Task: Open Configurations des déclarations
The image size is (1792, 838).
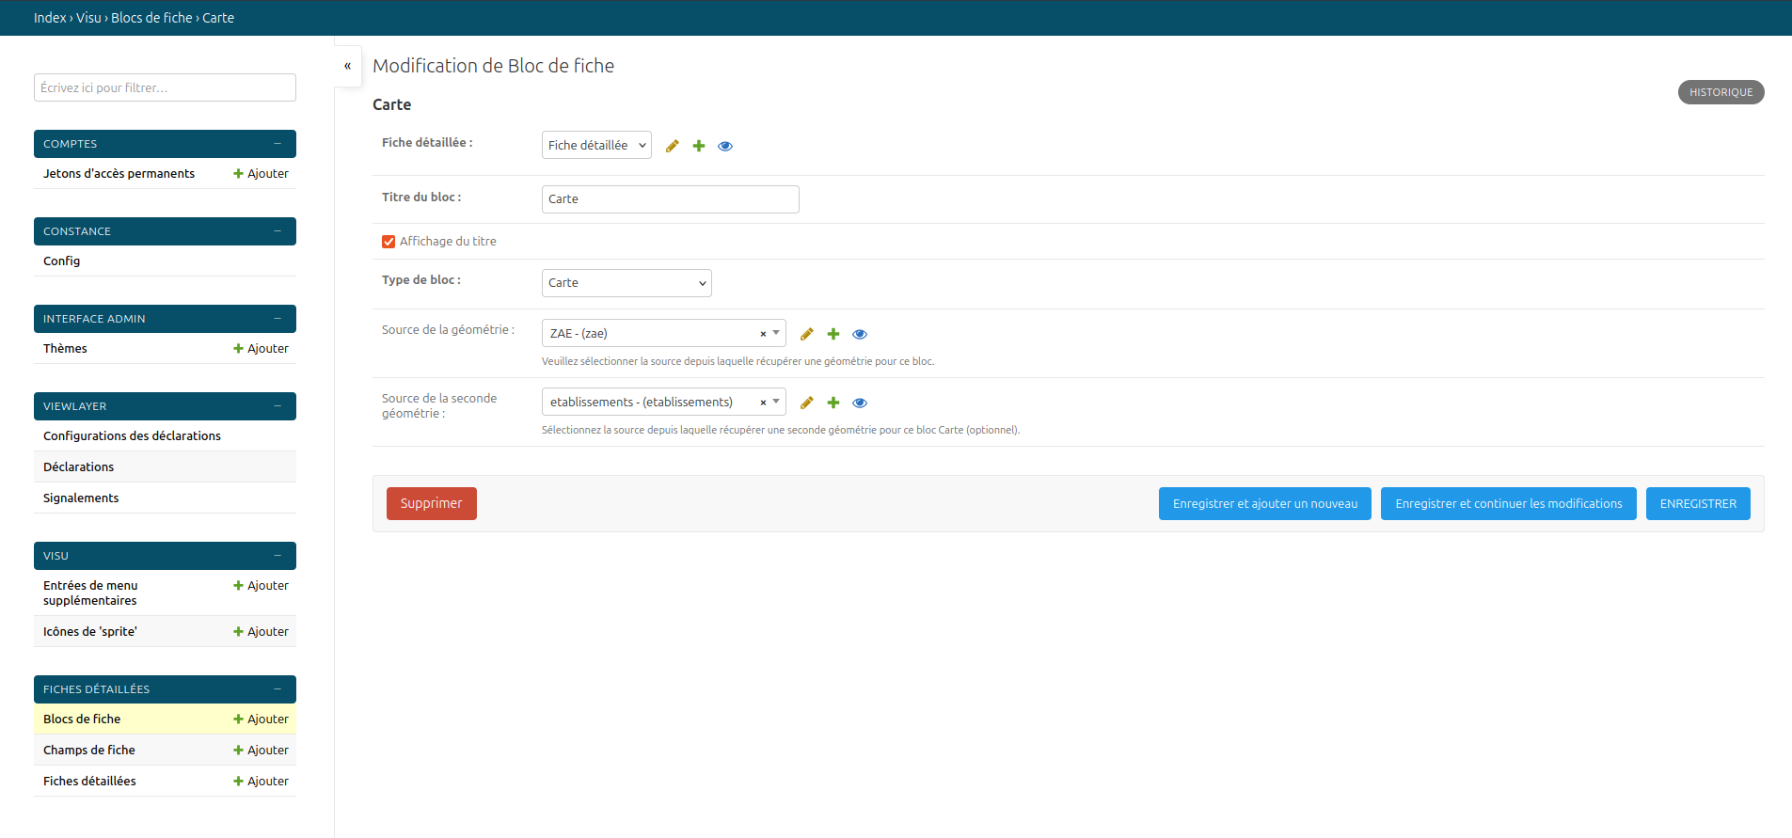Action: pos(132,436)
